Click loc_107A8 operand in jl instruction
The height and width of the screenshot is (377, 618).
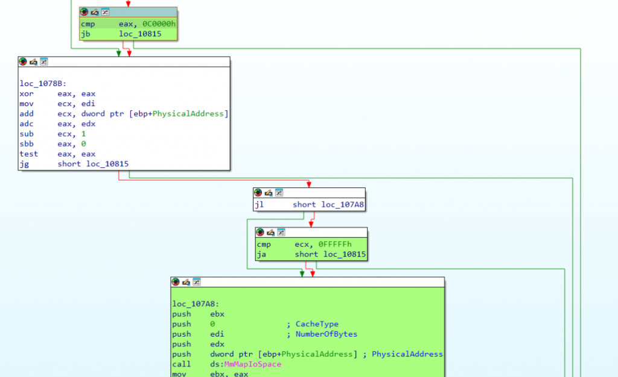[342, 205]
